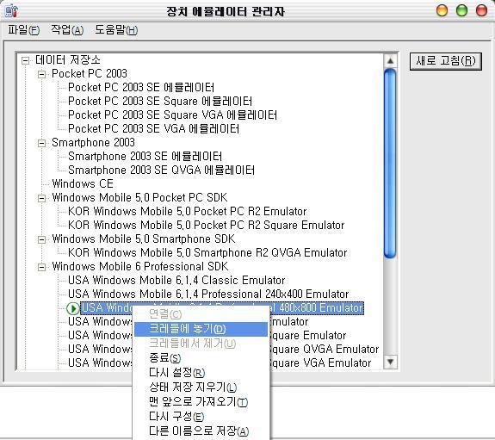Screen dimensions: 495x440
Task: Select the Windows CE tree item
Action: click(x=83, y=183)
